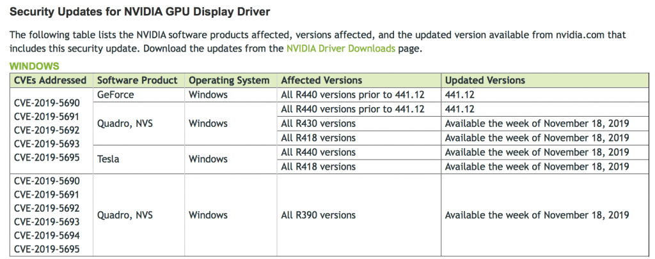Viewport: 655px width, 259px height.
Task: Click the Tesla software product cell
Action: pos(139,159)
